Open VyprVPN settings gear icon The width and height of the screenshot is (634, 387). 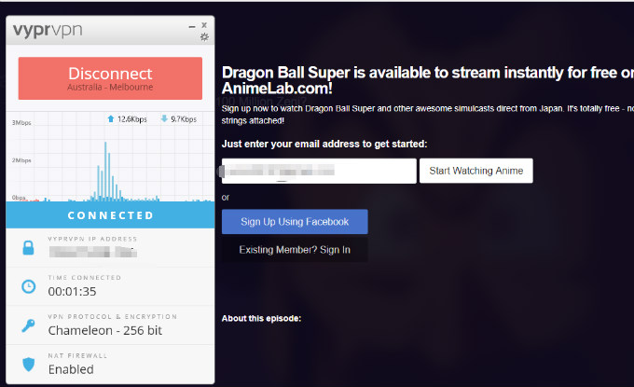[x=204, y=37]
